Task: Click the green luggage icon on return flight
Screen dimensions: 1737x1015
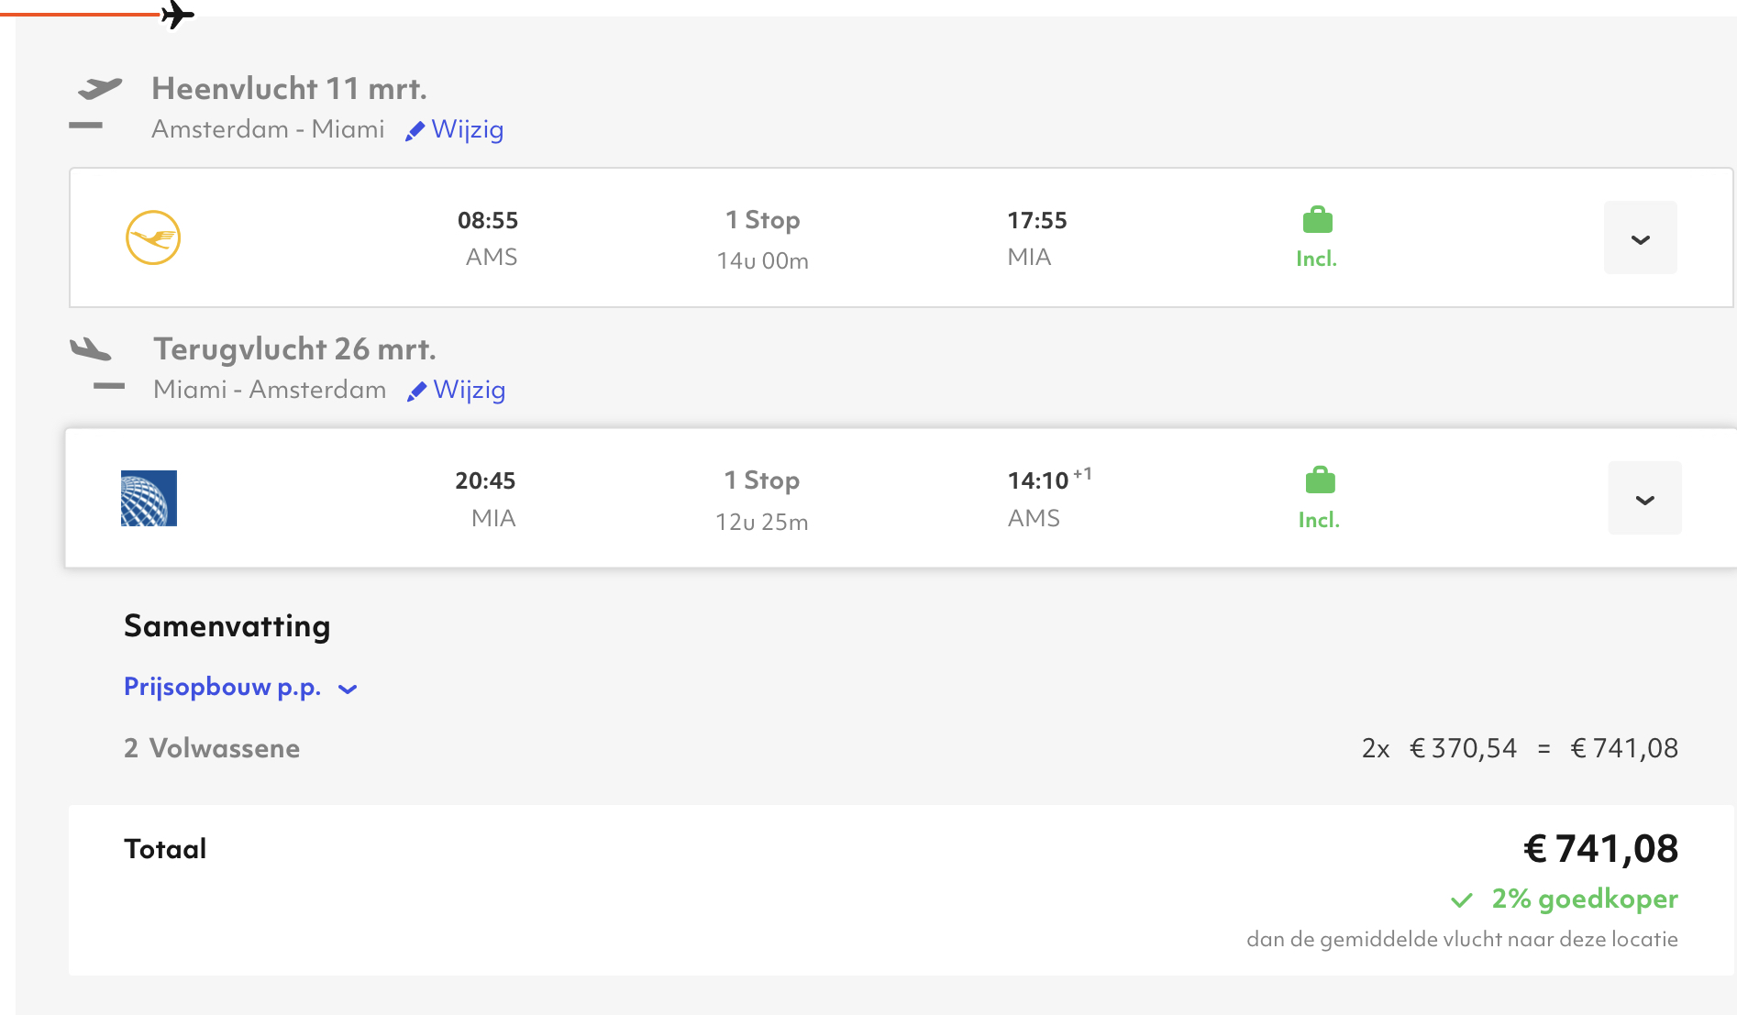Action: click(x=1320, y=480)
